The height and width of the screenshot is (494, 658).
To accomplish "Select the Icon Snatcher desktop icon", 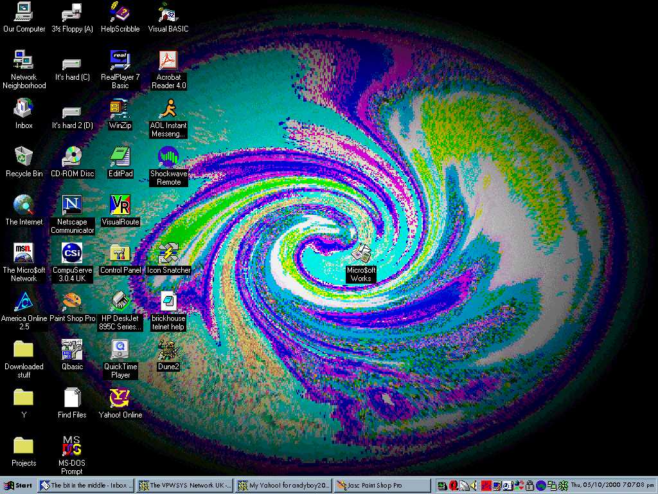I will [x=168, y=254].
